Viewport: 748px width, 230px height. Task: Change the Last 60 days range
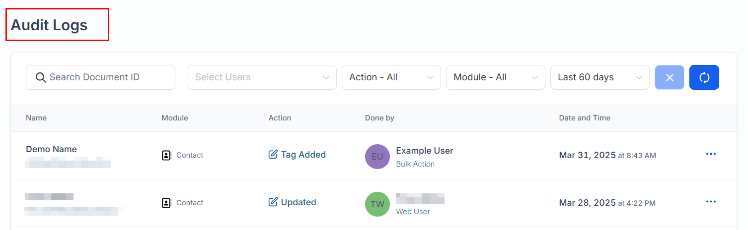[x=599, y=77]
